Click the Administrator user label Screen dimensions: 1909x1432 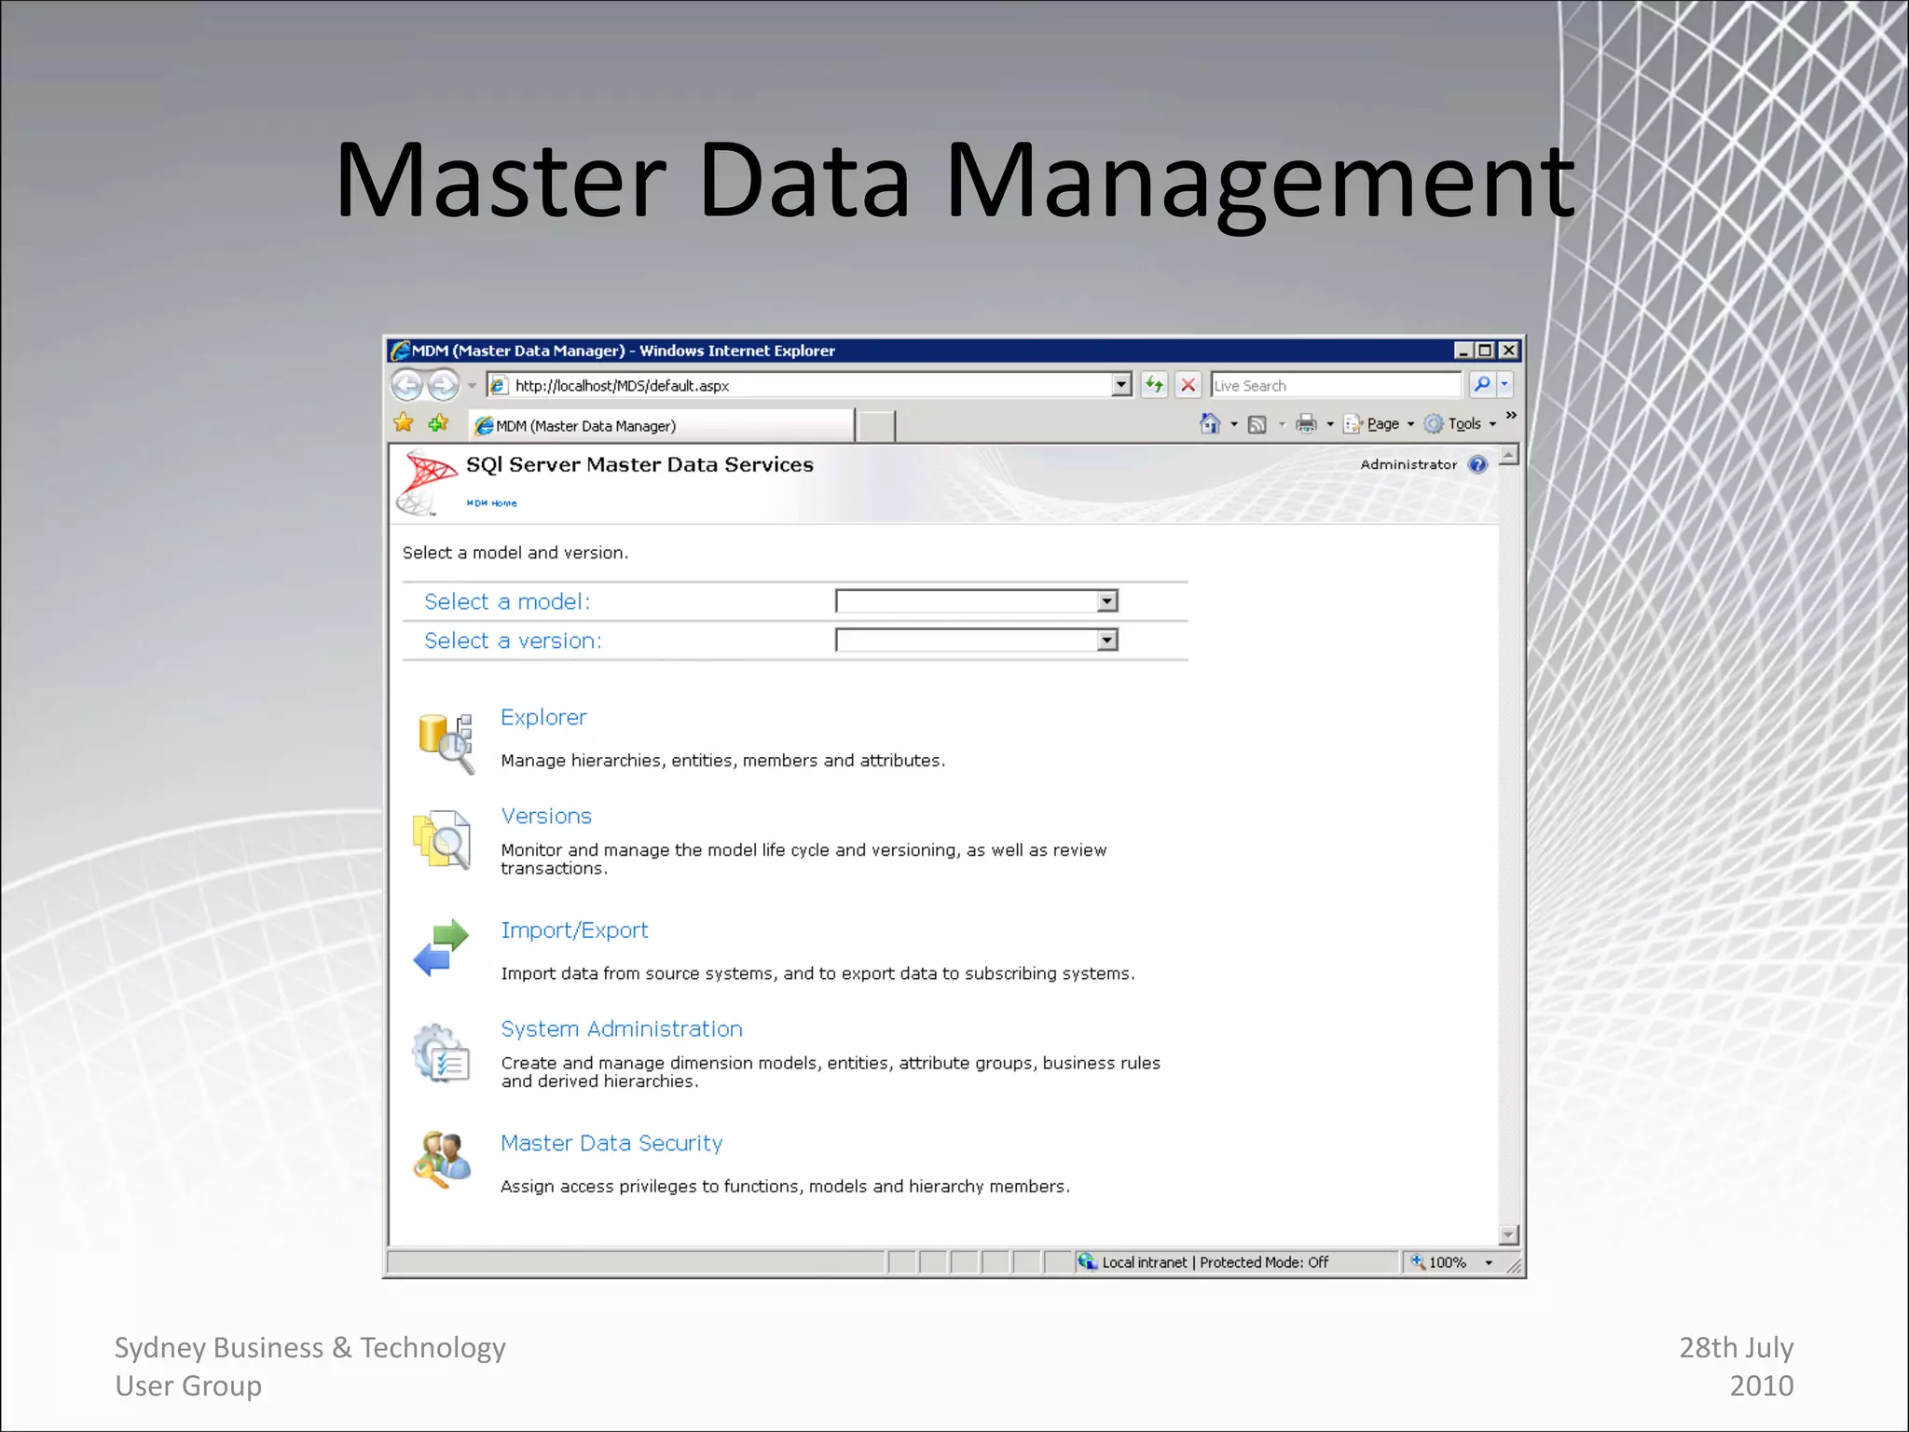coord(1408,464)
